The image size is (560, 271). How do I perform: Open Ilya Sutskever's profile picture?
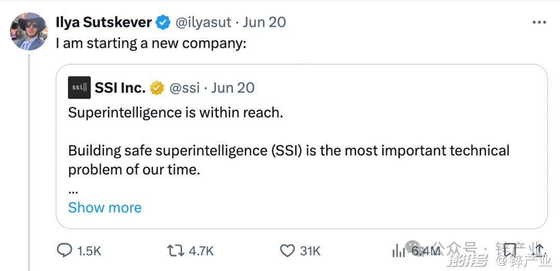[29, 31]
